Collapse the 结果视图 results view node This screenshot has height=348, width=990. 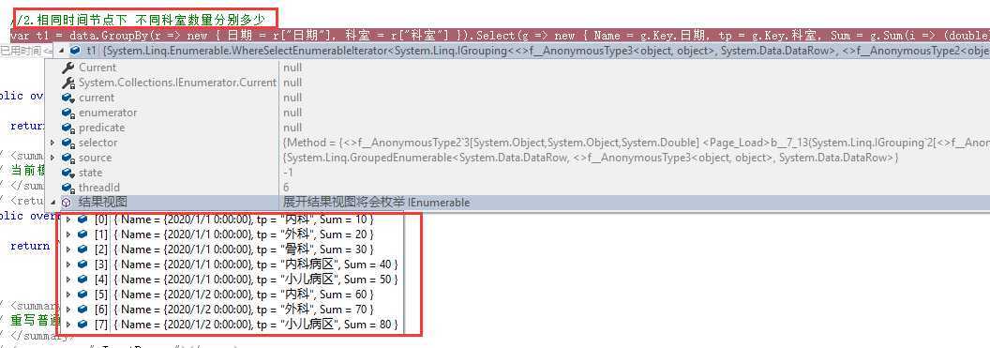(53, 203)
